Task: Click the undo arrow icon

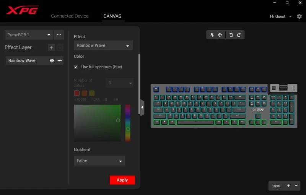Action: coord(231,35)
